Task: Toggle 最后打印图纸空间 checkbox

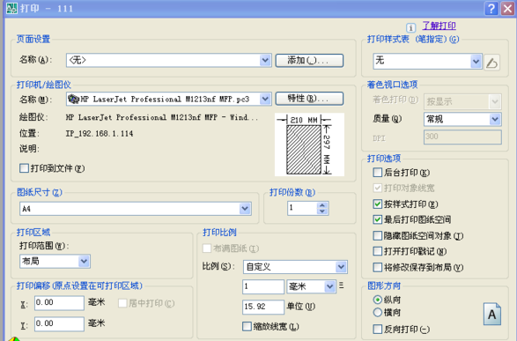Action: point(377,219)
